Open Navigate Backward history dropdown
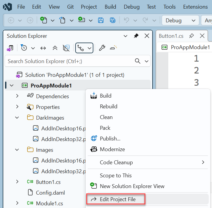 [20, 21]
